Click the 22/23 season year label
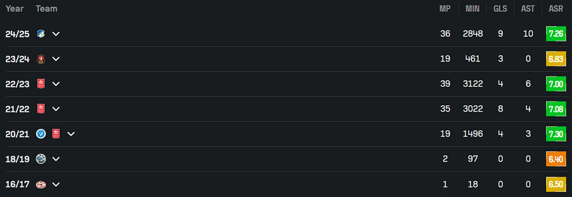The height and width of the screenshot is (197, 572). pyautogui.click(x=17, y=84)
